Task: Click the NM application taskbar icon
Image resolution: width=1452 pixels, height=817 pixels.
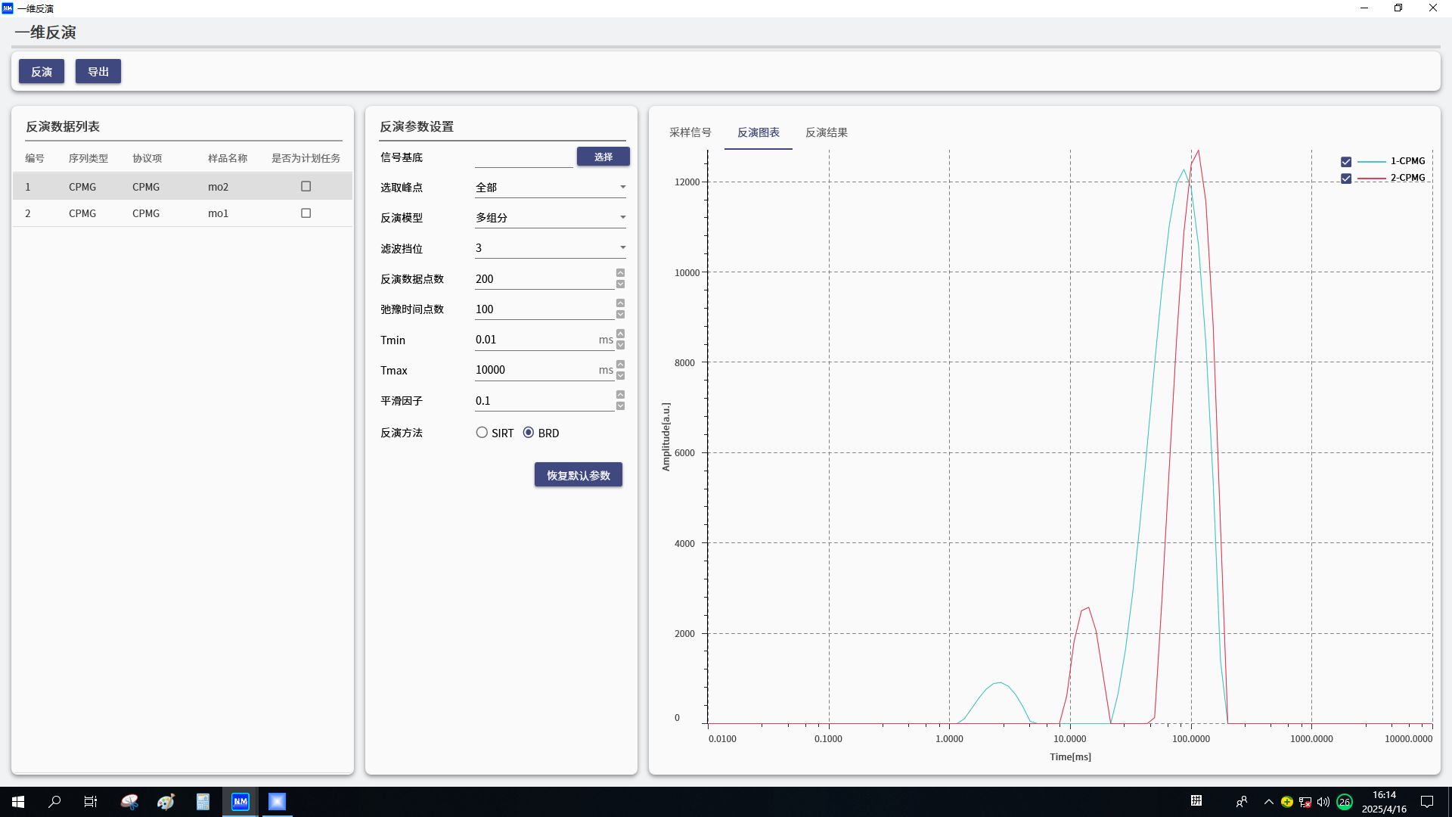Action: point(240,802)
